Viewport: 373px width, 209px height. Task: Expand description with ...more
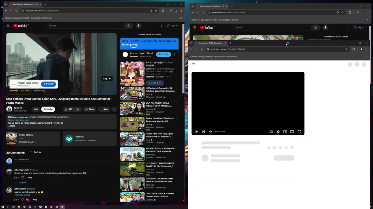(12, 126)
